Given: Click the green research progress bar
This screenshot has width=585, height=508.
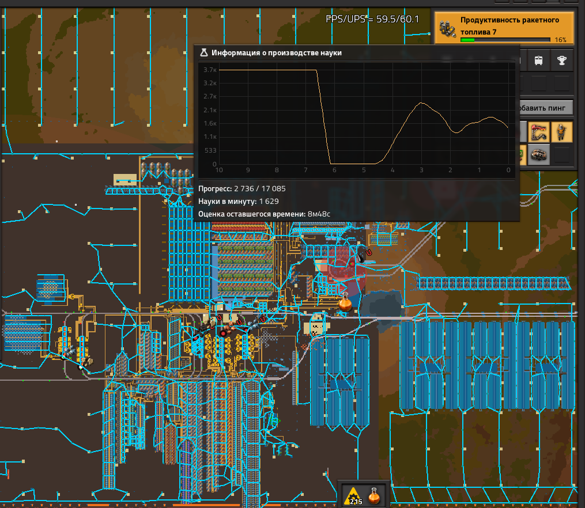Looking at the screenshot, I should coord(505,40).
